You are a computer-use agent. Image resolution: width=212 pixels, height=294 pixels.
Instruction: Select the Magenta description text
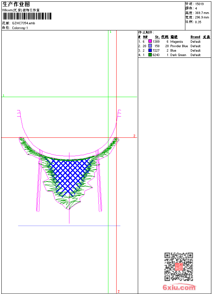pyautogui.click(x=176, y=41)
